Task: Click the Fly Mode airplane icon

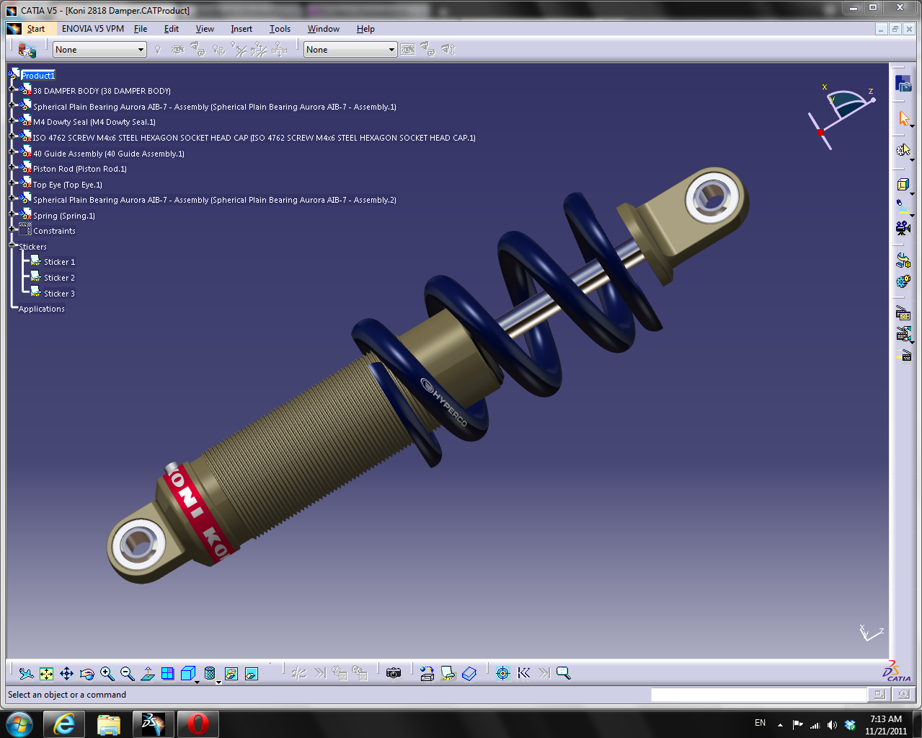Action: [x=27, y=674]
